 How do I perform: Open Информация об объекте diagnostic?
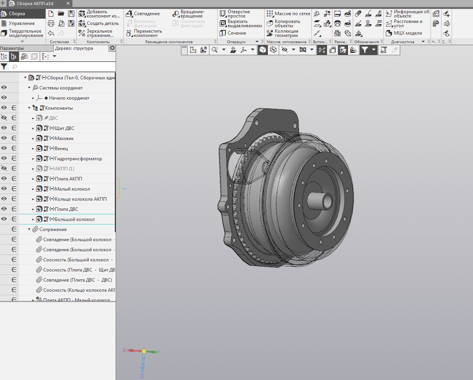click(408, 14)
